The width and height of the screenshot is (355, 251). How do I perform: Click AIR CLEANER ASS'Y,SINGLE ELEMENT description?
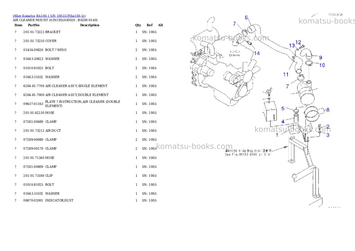[x=76, y=86]
